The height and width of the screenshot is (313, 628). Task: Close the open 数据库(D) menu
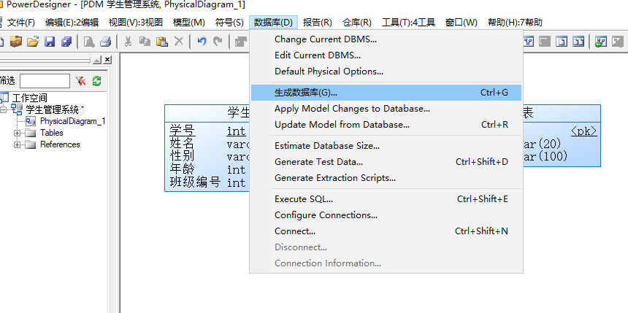pyautogui.click(x=273, y=23)
